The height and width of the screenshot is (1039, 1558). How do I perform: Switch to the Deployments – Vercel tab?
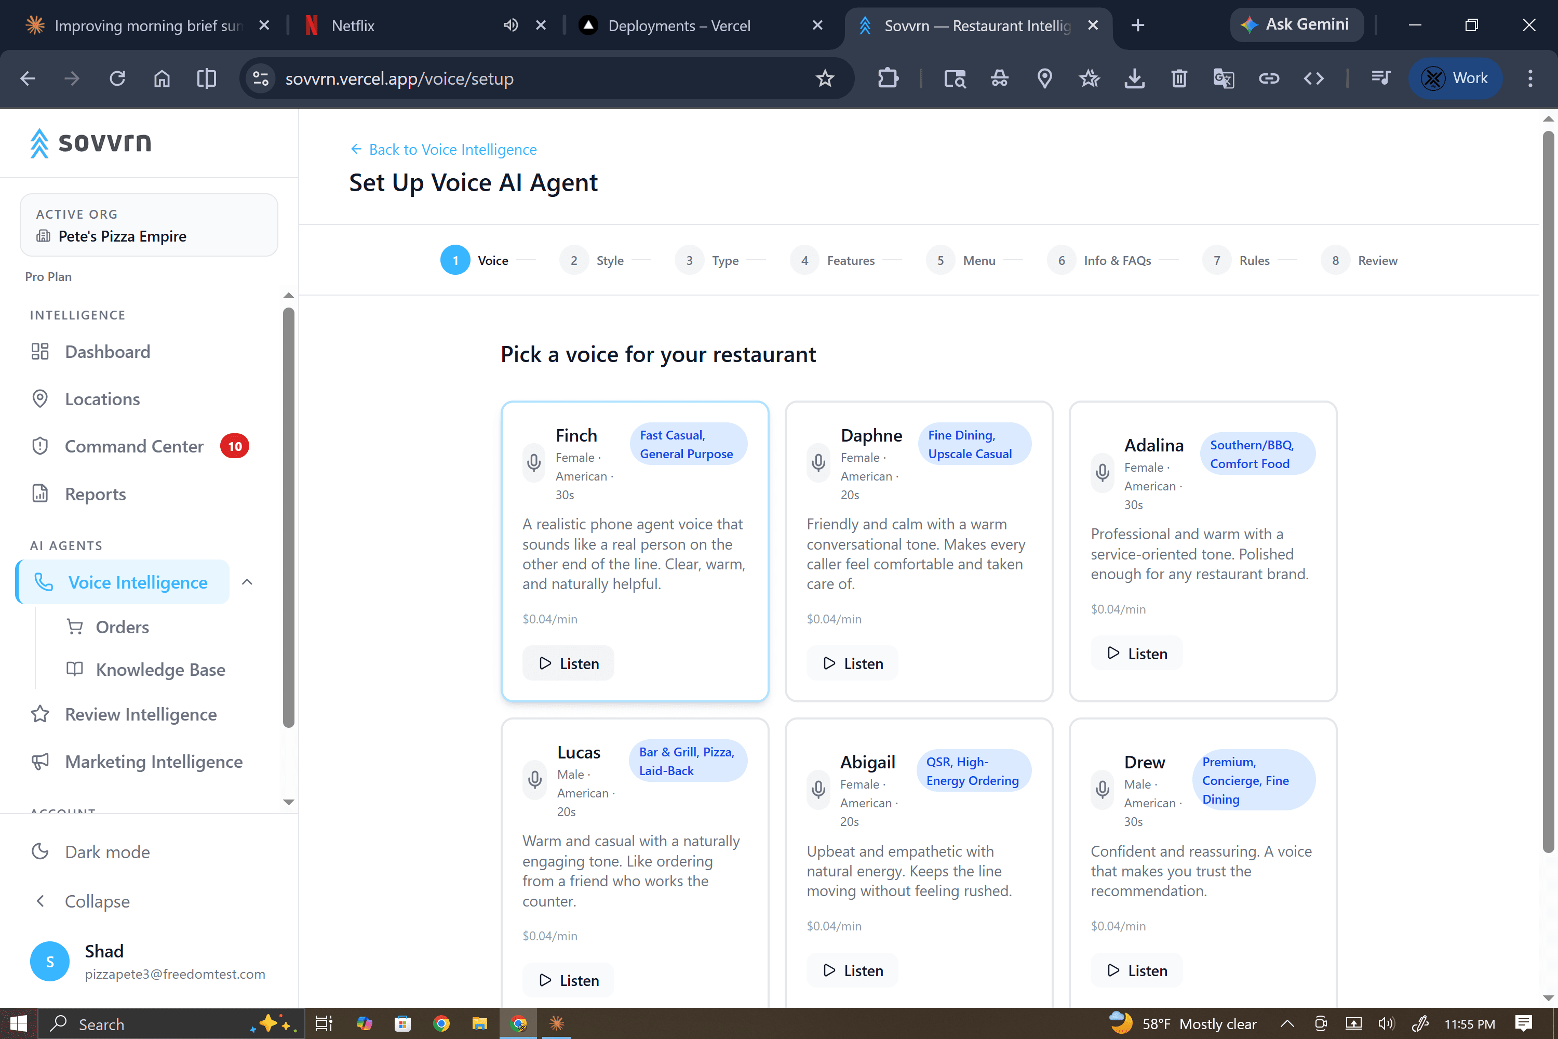[679, 25]
